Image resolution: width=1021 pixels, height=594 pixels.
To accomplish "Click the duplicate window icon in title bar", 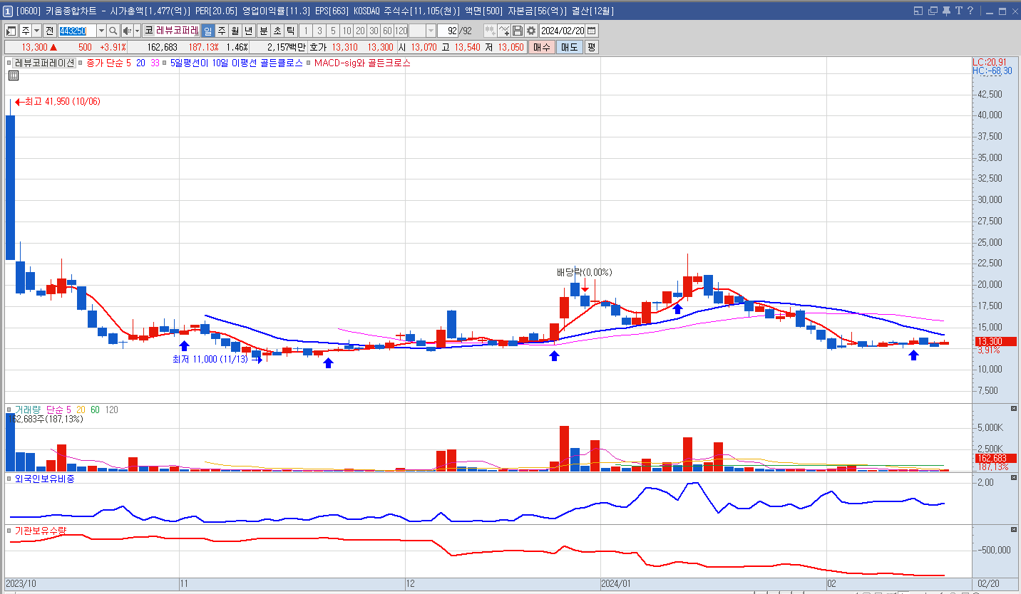I will [933, 11].
